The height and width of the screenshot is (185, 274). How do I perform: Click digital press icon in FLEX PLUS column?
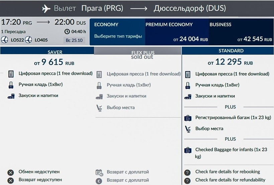[99, 74]
